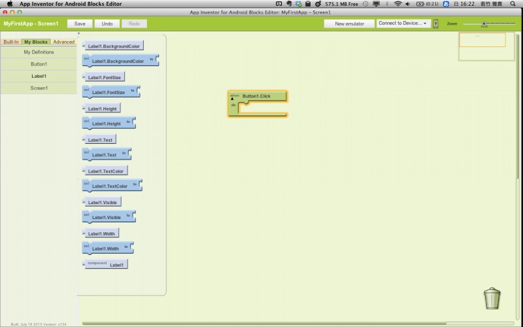This screenshot has height=327, width=523.
Task: Click the Wi-Fi icon in the menu bar
Action: (397, 4)
